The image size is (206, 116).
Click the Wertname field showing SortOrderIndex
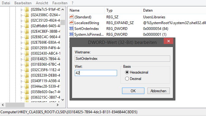122,59
